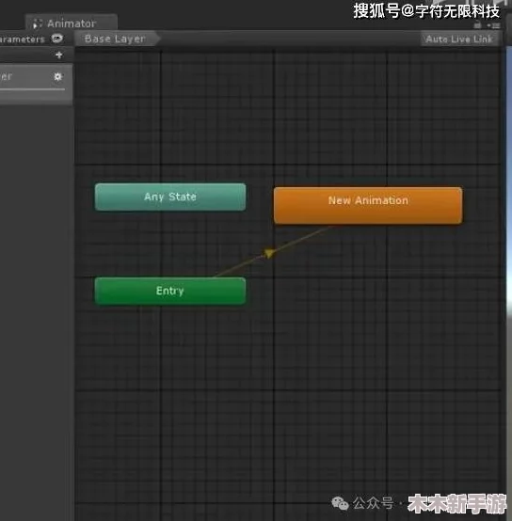The width and height of the screenshot is (512, 521).
Task: Toggle the lock icon above Auto Live Link
Action: coord(477,24)
